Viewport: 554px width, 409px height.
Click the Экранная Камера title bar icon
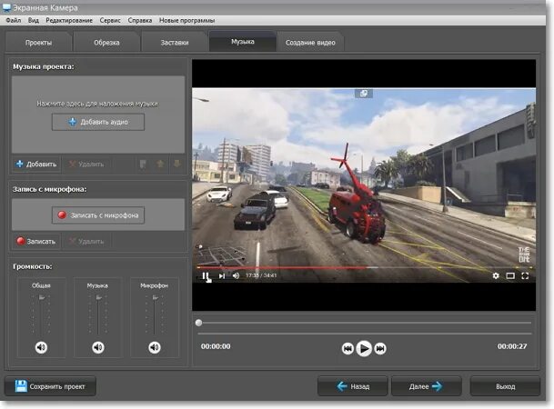click(x=6, y=7)
